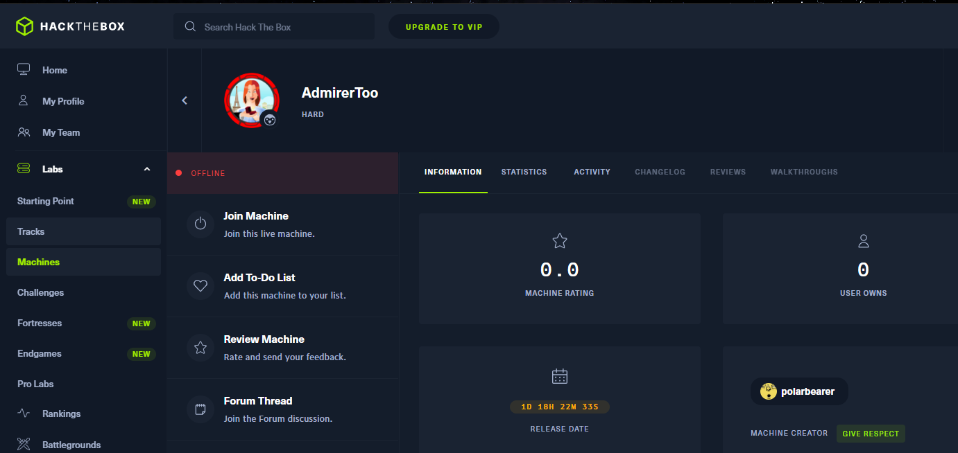Viewport: 958px width, 453px height.
Task: Click the Hack The Box cube logo
Action: click(x=25, y=27)
